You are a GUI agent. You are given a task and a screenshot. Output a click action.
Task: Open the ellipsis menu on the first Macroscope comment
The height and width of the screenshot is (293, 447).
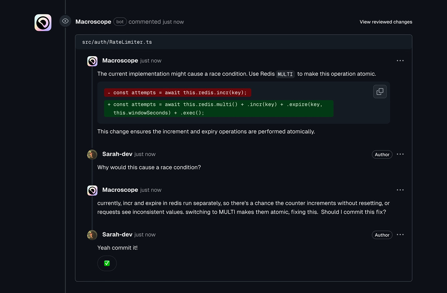400,60
